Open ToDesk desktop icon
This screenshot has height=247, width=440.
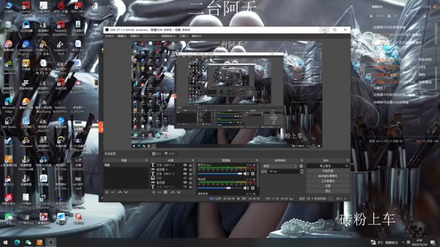(61, 218)
